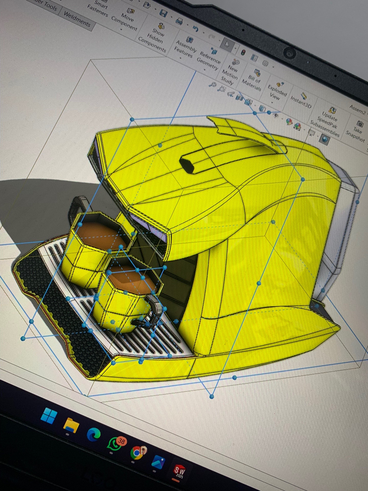
Task: Click the Undo arrow icon
Action: pyautogui.click(x=195, y=28)
